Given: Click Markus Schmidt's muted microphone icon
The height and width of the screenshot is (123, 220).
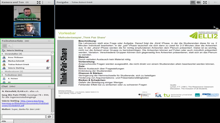Looking at the screenshot, I should click(x=48, y=61).
